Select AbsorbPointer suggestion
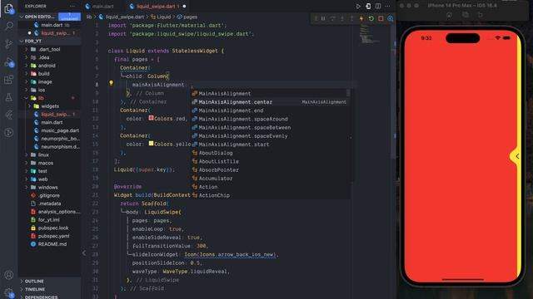This screenshot has width=533, height=299. click(270, 169)
